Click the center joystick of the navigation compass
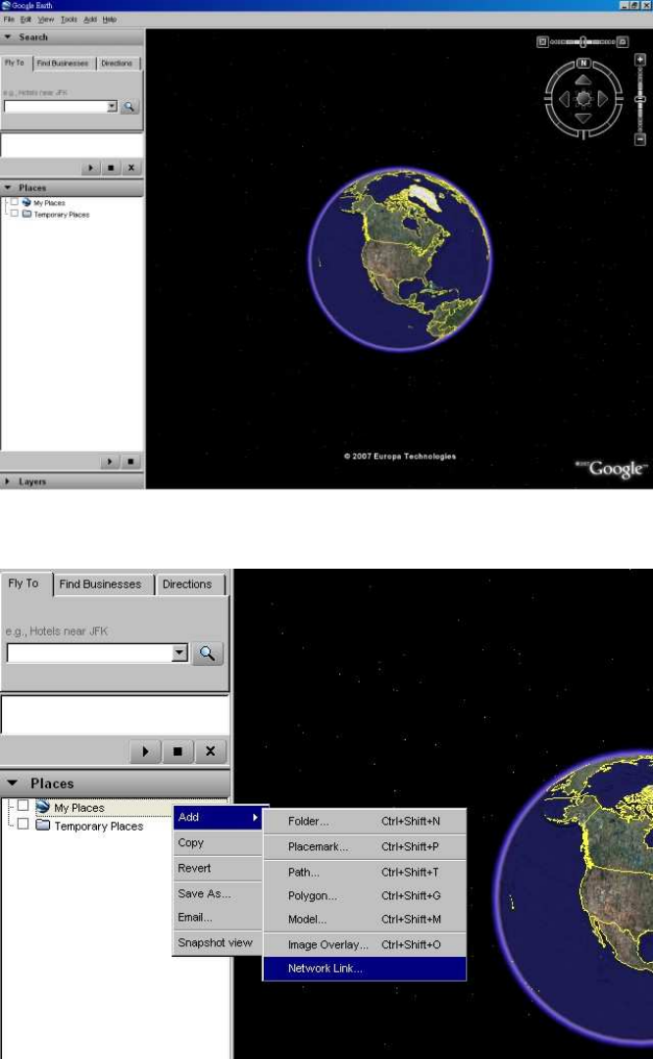 point(583,99)
